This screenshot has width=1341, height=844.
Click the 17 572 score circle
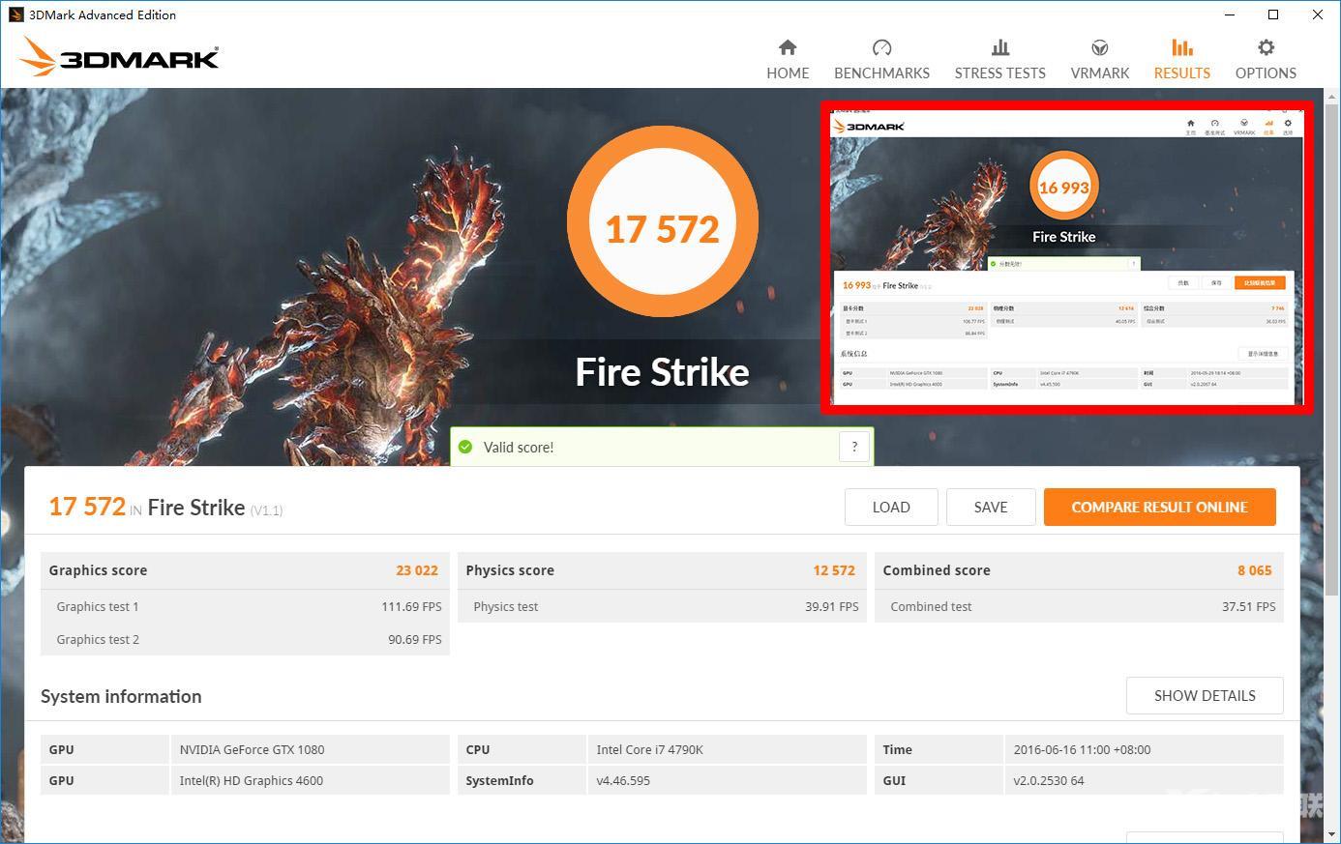[663, 222]
